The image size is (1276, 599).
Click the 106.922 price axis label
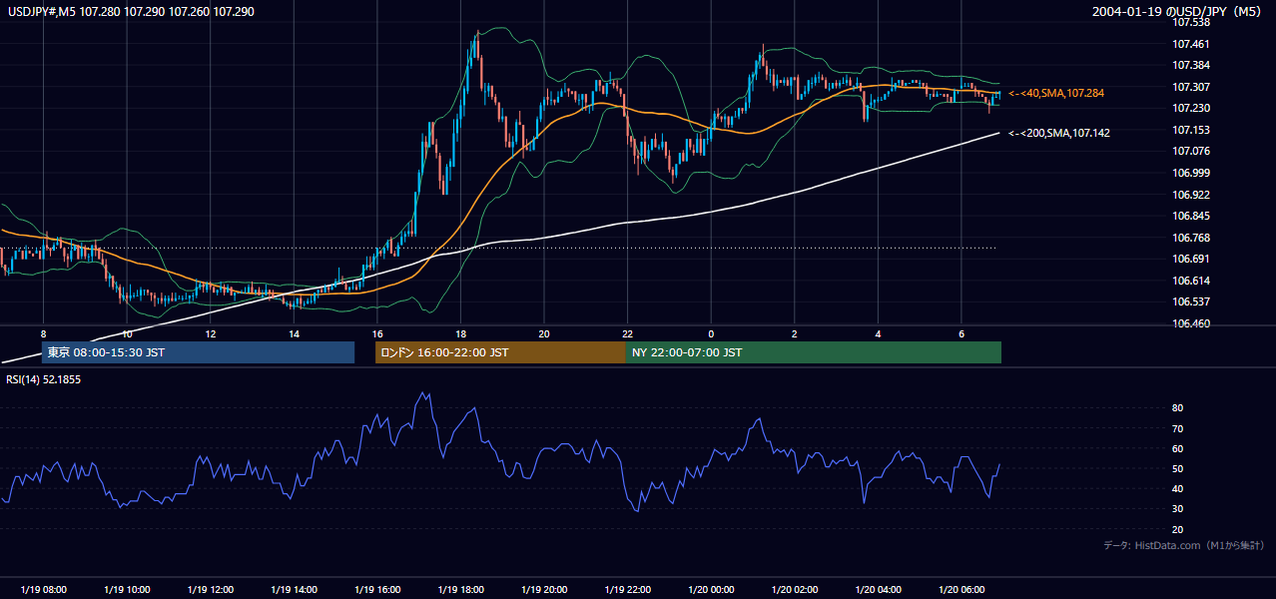tap(1192, 195)
